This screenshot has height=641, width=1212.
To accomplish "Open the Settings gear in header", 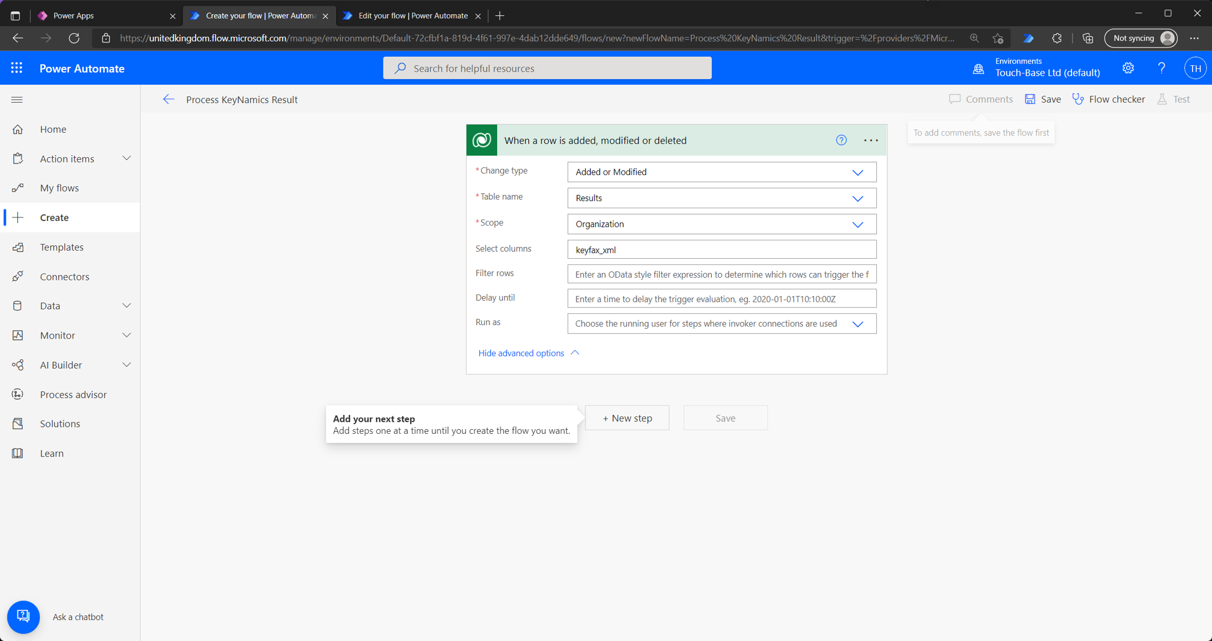I will 1128,68.
